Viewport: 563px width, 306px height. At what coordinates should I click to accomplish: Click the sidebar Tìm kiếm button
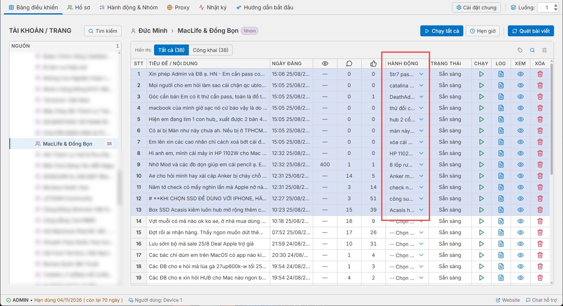(x=103, y=31)
